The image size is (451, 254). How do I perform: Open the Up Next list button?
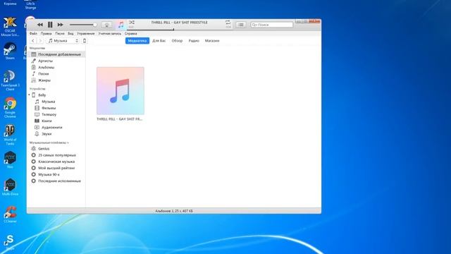pos(241,25)
